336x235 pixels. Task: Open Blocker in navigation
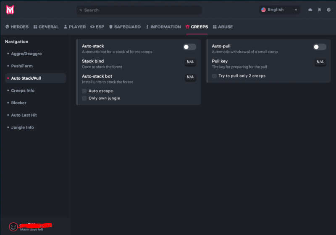(x=35, y=103)
